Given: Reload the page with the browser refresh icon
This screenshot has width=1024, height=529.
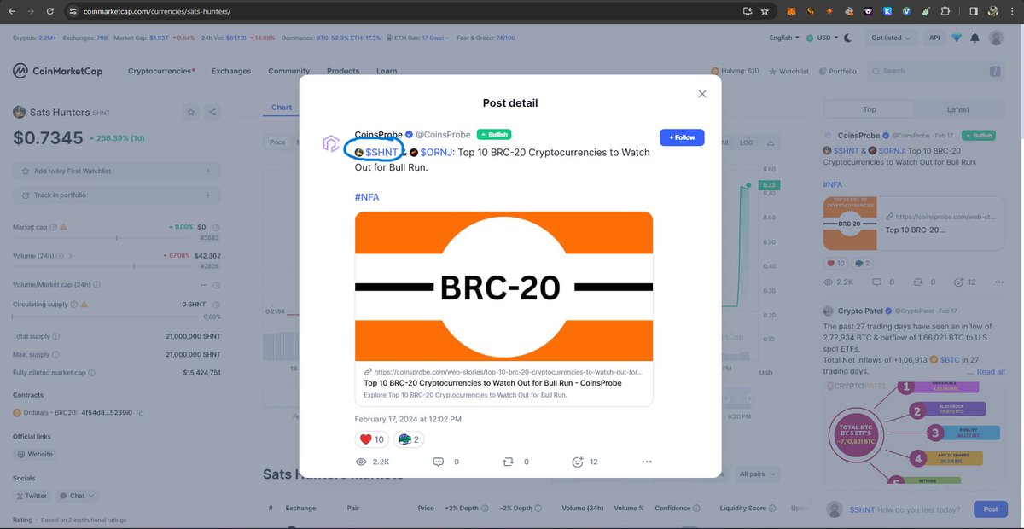Looking at the screenshot, I should tap(50, 11).
